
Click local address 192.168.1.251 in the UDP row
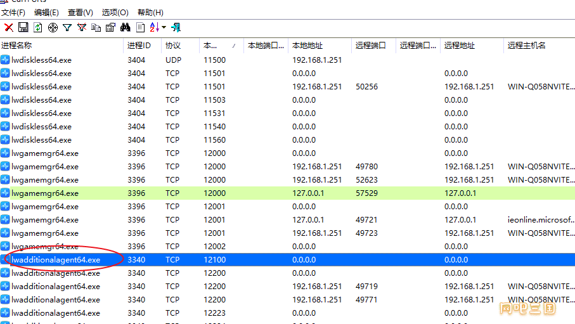(317, 60)
